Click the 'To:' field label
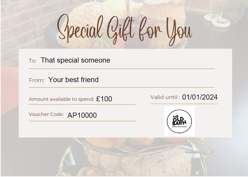Screen dimensions: 248x177 [33, 61]
